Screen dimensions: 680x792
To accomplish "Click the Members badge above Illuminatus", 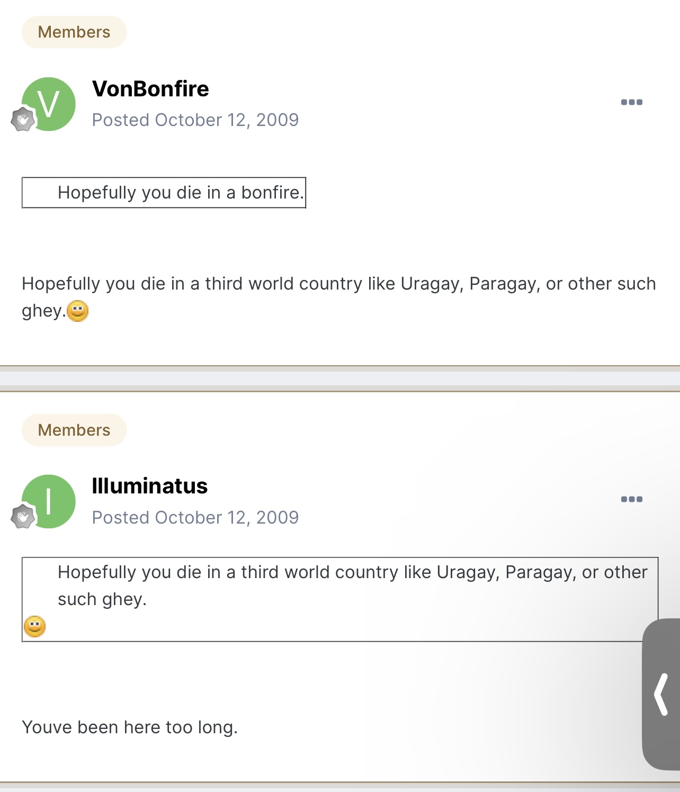I will pos(74,430).
